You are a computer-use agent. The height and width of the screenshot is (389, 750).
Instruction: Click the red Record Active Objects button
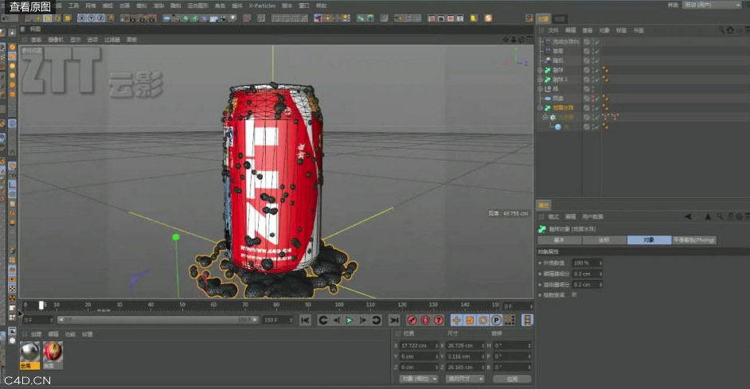[412, 320]
